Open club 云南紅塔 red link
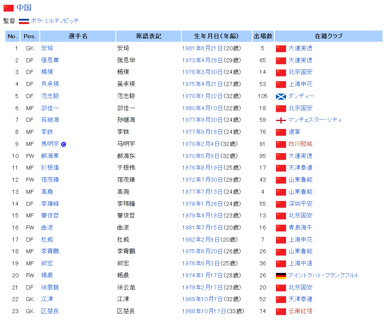This screenshot has width=387, height=320. coord(301,311)
